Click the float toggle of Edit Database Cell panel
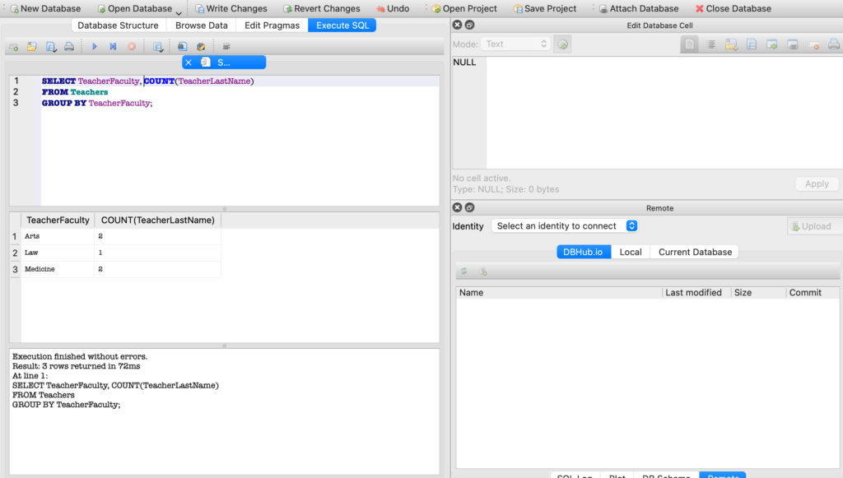The image size is (843, 478). pos(469,26)
